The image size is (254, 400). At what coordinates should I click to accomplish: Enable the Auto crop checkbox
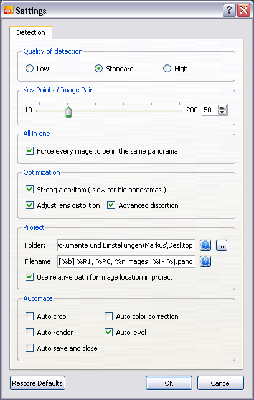[29, 316]
